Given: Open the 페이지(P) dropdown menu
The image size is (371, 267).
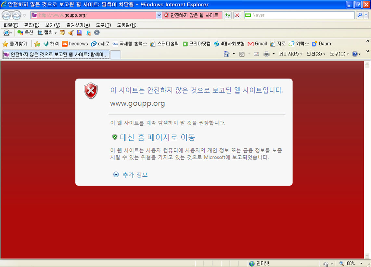Looking at the screenshot, I should 290,54.
